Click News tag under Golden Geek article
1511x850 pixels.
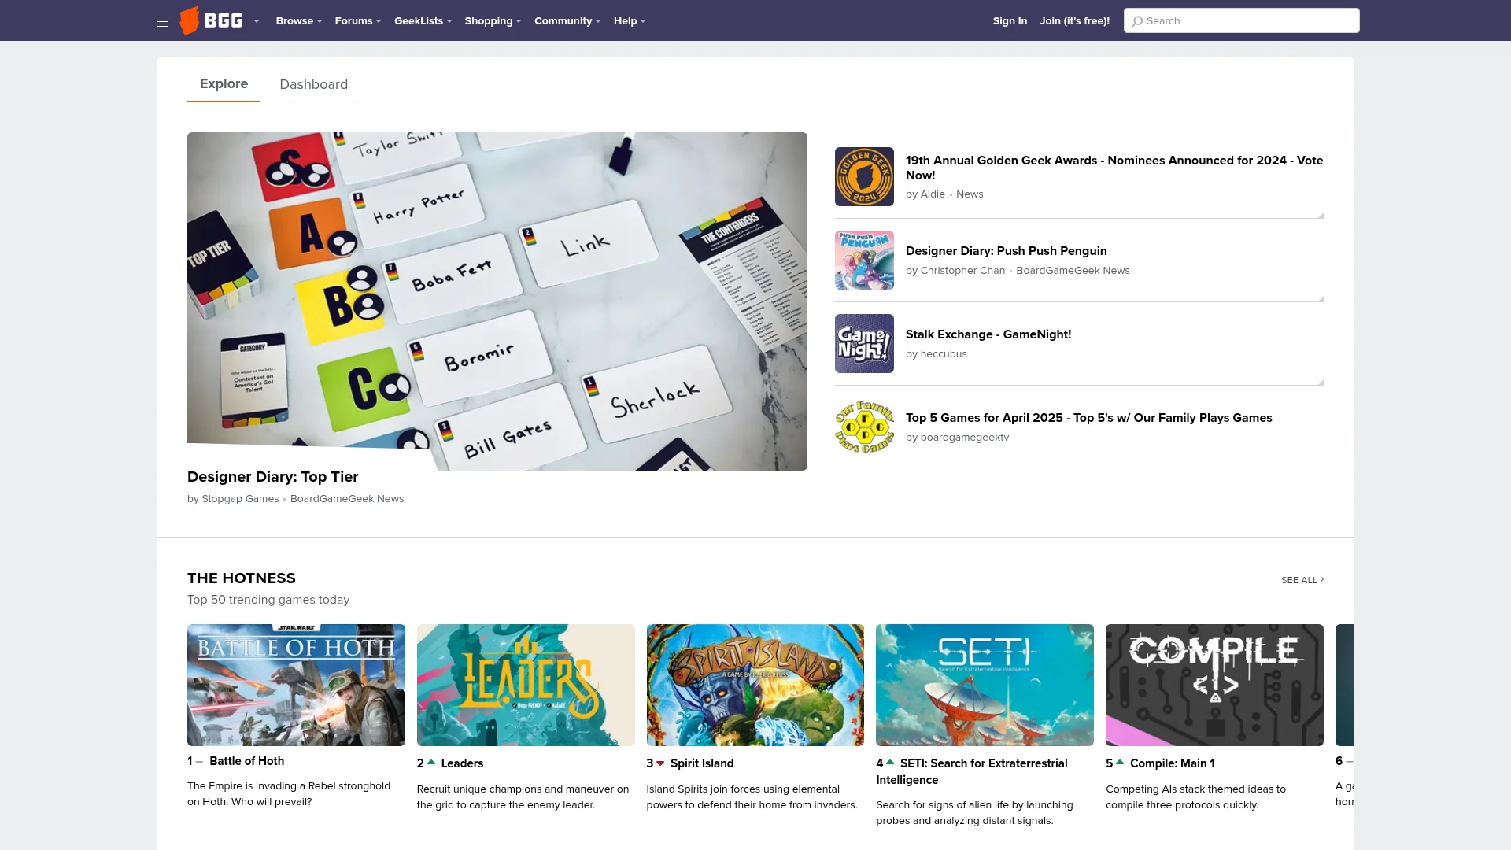pos(970,194)
